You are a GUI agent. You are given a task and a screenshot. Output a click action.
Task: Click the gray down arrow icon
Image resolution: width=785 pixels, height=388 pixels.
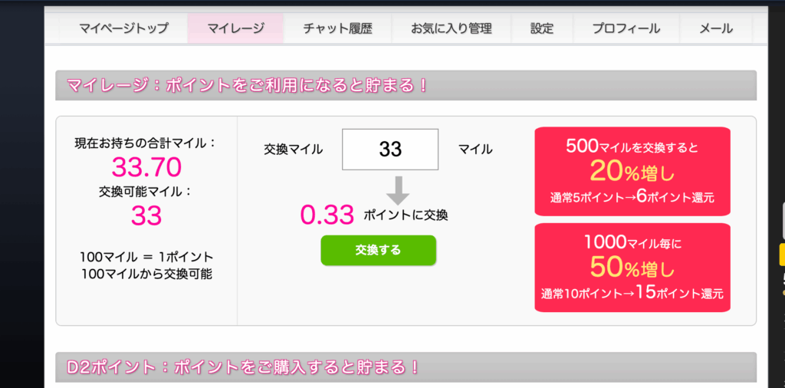[x=397, y=189]
